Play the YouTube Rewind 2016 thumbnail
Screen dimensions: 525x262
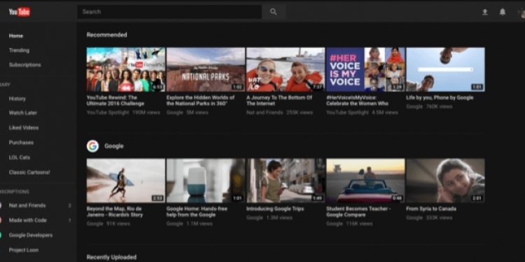pos(126,69)
